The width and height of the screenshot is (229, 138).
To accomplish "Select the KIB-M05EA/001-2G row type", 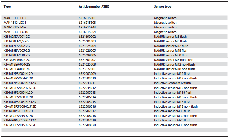I will pos(17,37).
